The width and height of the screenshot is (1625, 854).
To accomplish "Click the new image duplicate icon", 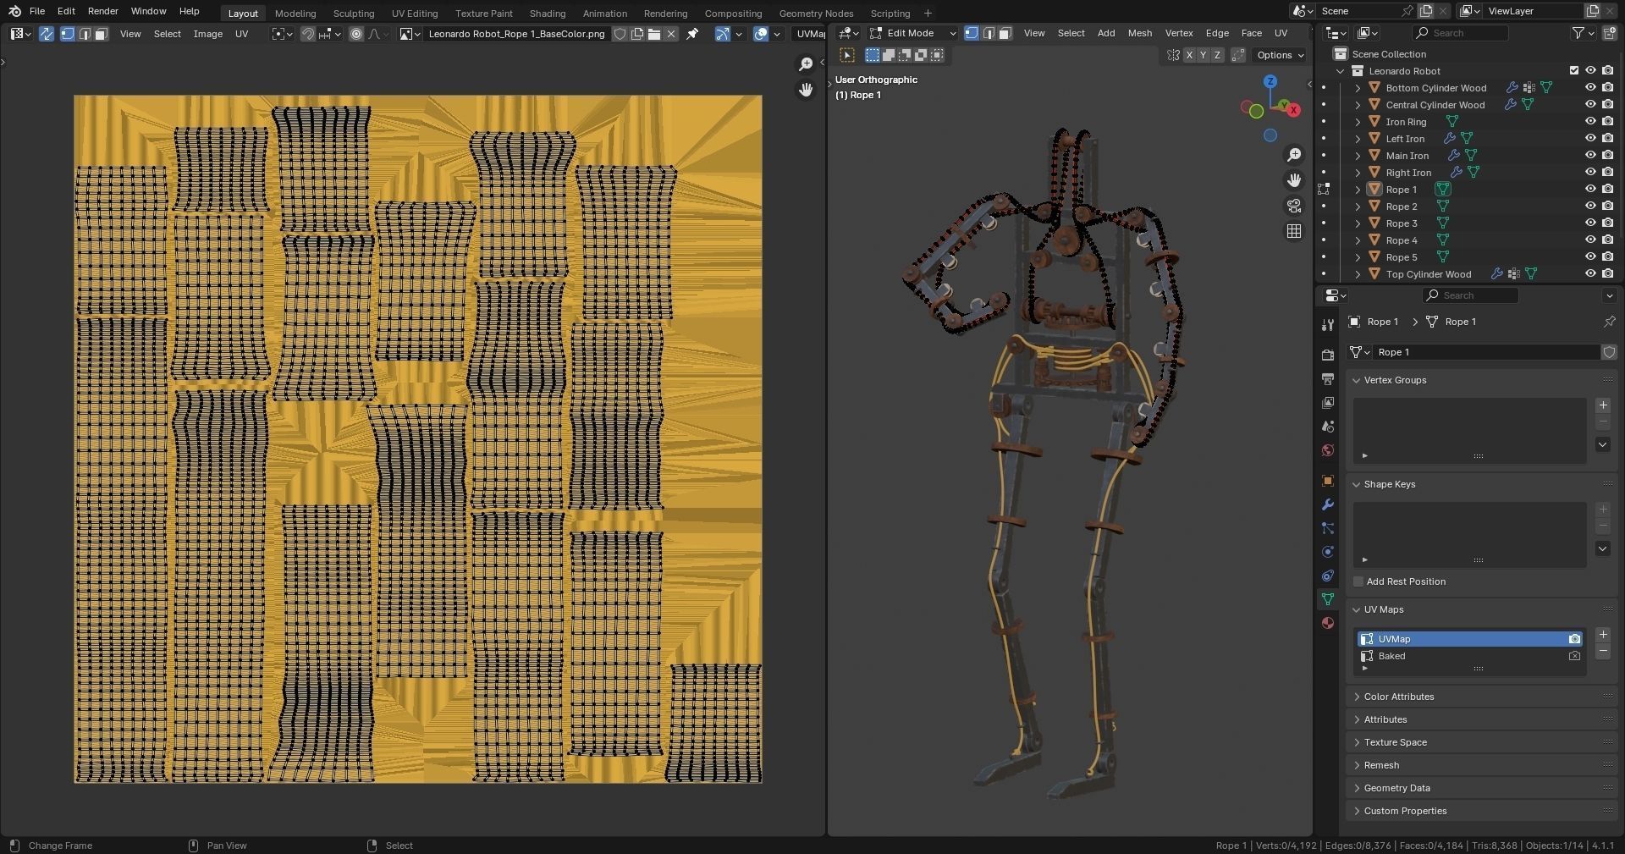I will [x=637, y=34].
